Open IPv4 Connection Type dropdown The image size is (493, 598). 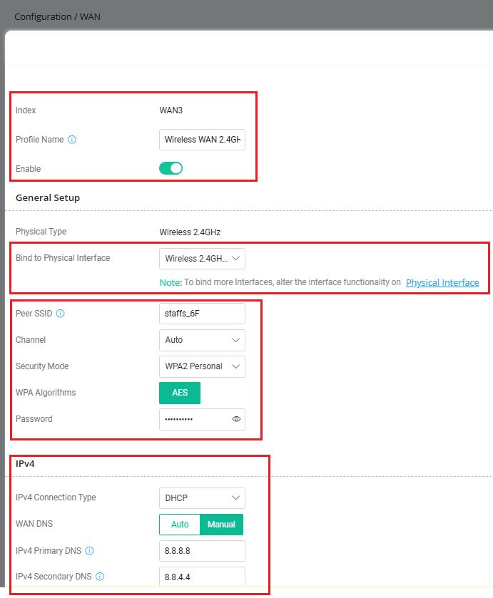[202, 498]
